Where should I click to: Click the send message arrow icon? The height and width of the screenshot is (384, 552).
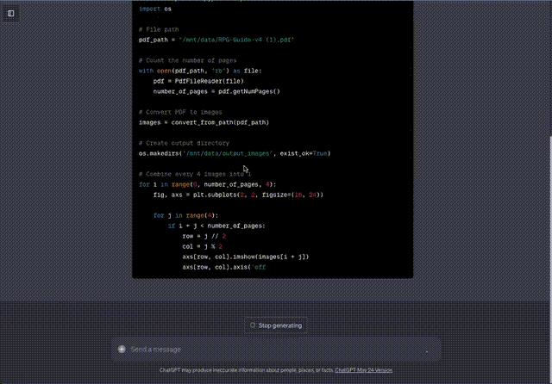[x=426, y=350]
